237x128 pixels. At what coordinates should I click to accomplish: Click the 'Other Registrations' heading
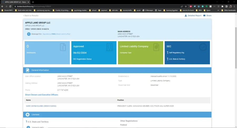point(129,121)
